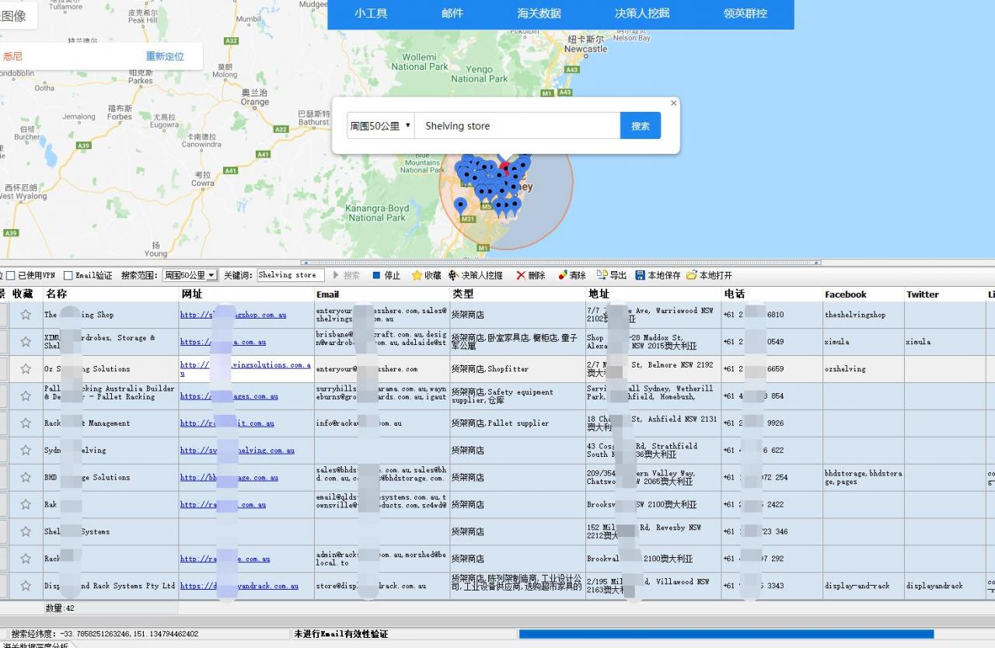995x648 pixels.
Task: Click the 本地打开 folder toolbar button
Action: pyautogui.click(x=709, y=275)
